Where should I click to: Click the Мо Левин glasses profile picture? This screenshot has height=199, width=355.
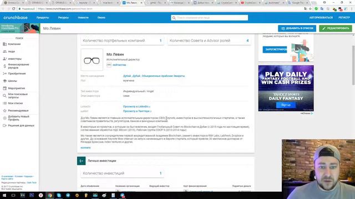92,60
